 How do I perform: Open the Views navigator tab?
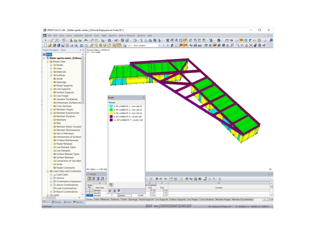coord(67,202)
